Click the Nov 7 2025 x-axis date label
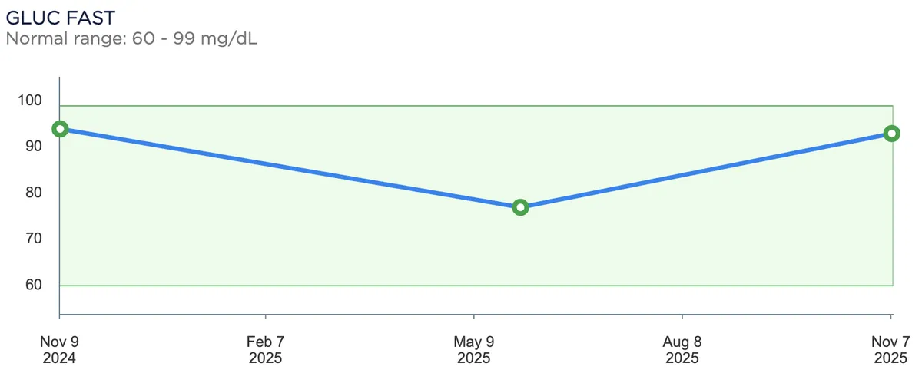This screenshot has width=922, height=383. pyautogui.click(x=890, y=348)
